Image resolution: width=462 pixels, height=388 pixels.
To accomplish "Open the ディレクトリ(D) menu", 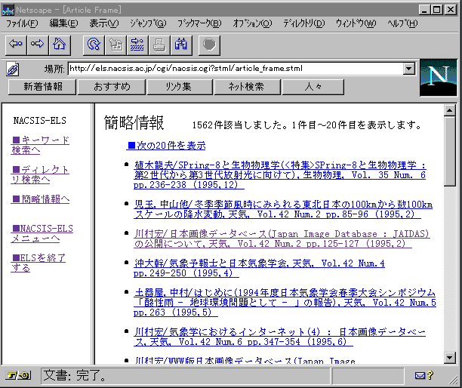I will click(x=303, y=23).
